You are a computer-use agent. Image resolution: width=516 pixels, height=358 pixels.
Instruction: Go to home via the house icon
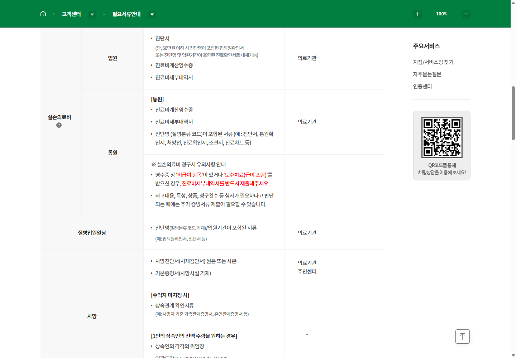(x=43, y=14)
